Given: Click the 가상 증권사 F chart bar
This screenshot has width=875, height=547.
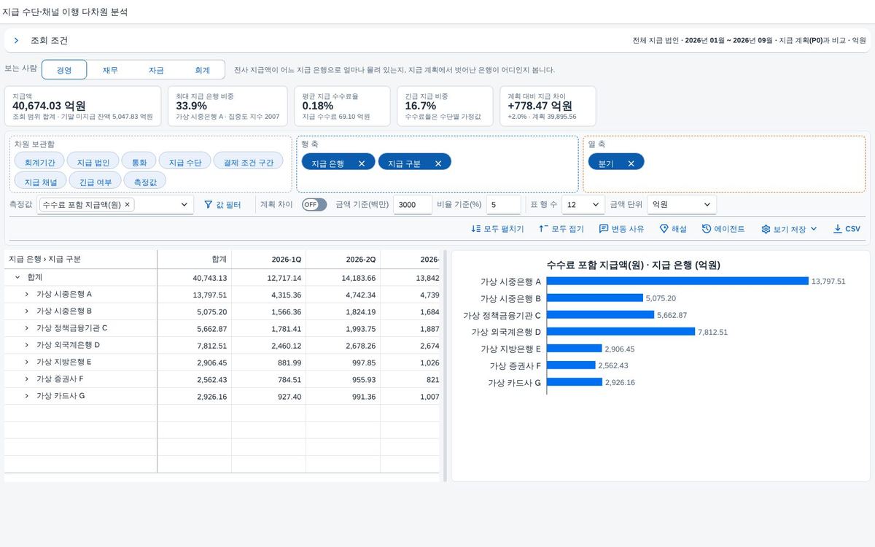Looking at the screenshot, I should tap(571, 365).
